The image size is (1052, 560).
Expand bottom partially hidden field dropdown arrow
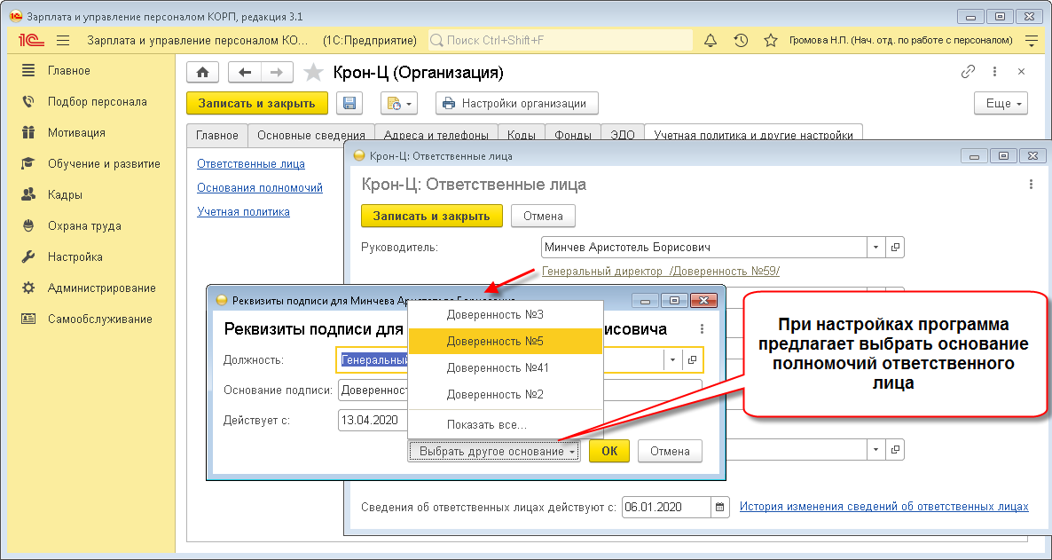click(x=875, y=449)
